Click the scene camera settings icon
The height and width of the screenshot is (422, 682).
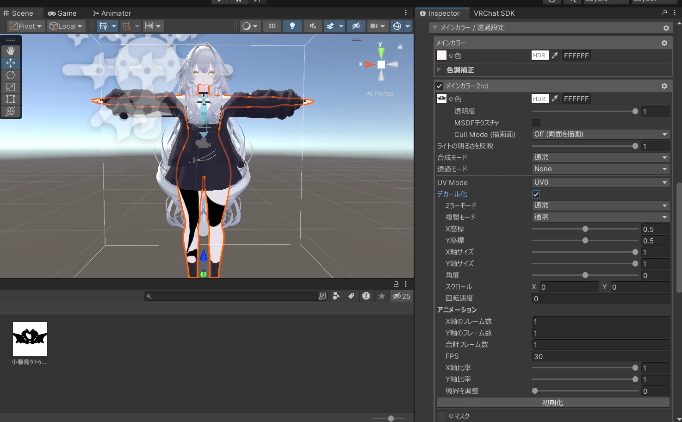(x=374, y=26)
